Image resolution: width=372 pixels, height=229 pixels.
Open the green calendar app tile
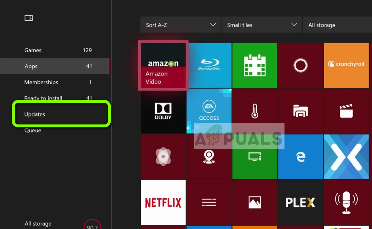pyautogui.click(x=255, y=65)
